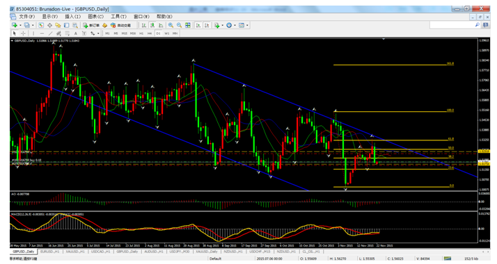This screenshot has height=264, width=497.
Task: Select the text label tool
Action: pos(84,33)
